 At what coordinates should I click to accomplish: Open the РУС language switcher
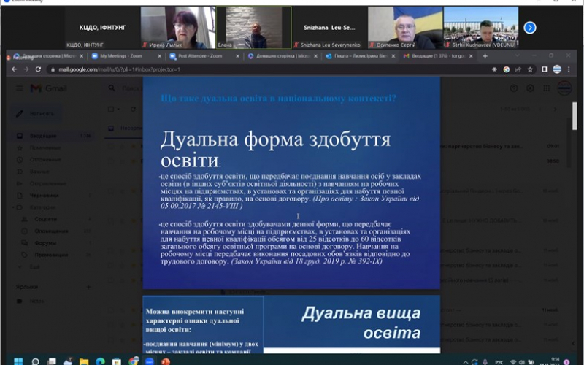coord(499,362)
